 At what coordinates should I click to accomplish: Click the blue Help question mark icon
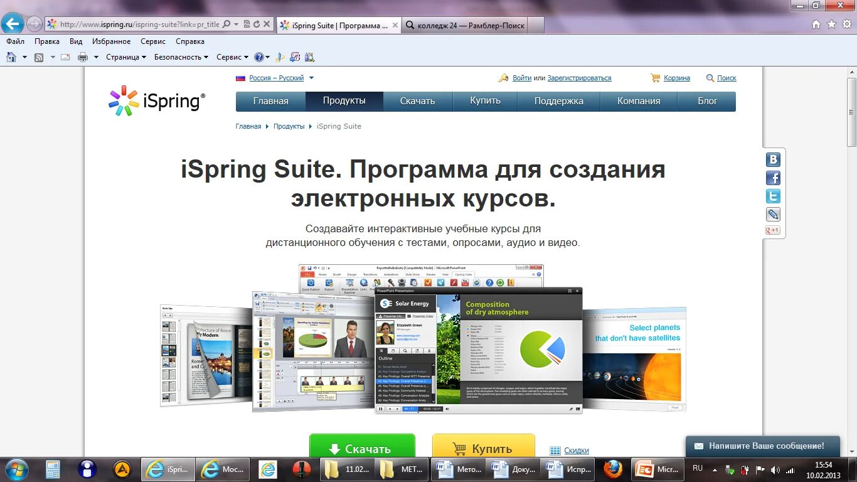click(258, 57)
